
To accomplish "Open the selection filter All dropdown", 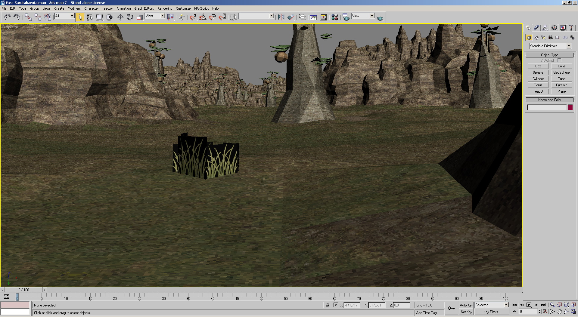I will [72, 16].
